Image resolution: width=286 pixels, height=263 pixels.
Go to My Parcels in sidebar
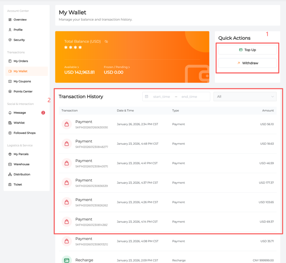pyautogui.click(x=21, y=154)
